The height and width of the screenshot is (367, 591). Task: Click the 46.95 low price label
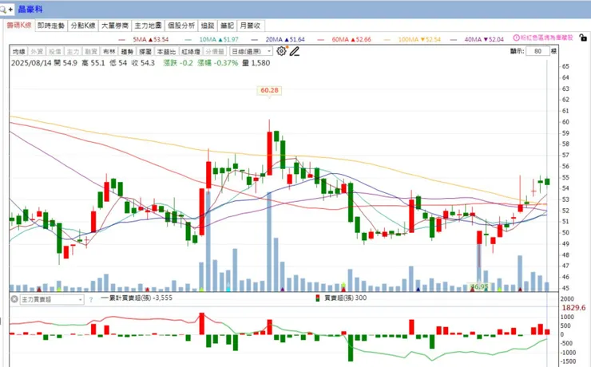(x=479, y=287)
